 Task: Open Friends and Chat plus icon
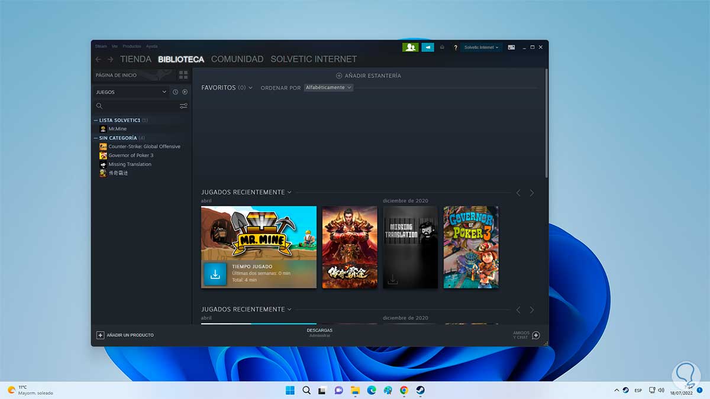pos(536,335)
